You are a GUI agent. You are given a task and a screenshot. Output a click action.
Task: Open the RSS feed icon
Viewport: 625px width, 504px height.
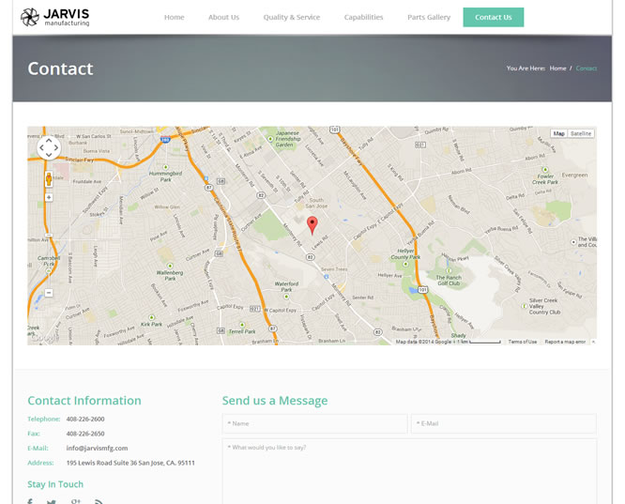coord(99,501)
